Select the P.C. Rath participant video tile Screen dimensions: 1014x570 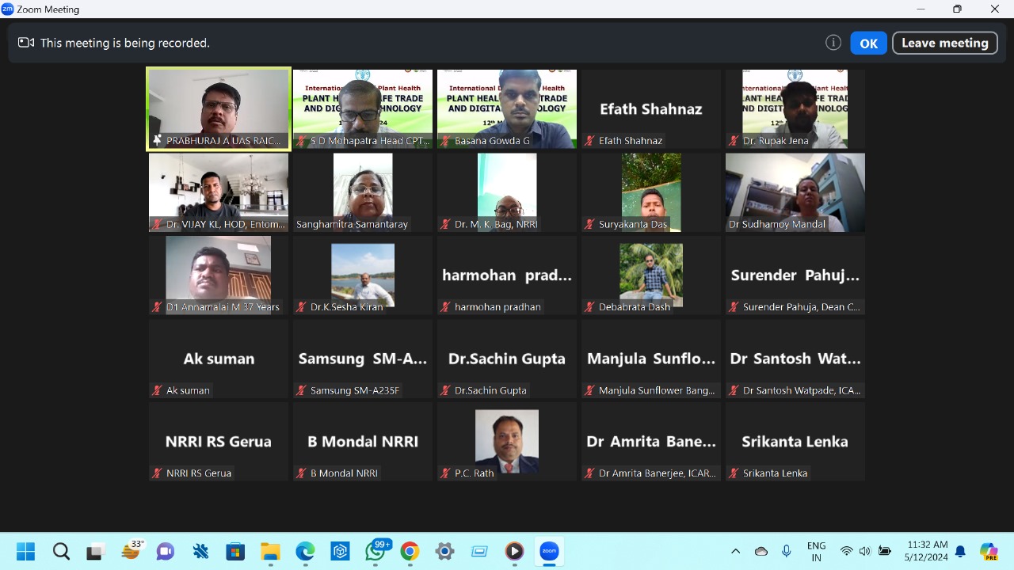507,441
